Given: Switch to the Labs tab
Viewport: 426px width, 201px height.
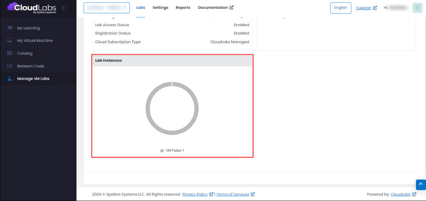Looking at the screenshot, I should pyautogui.click(x=141, y=8).
